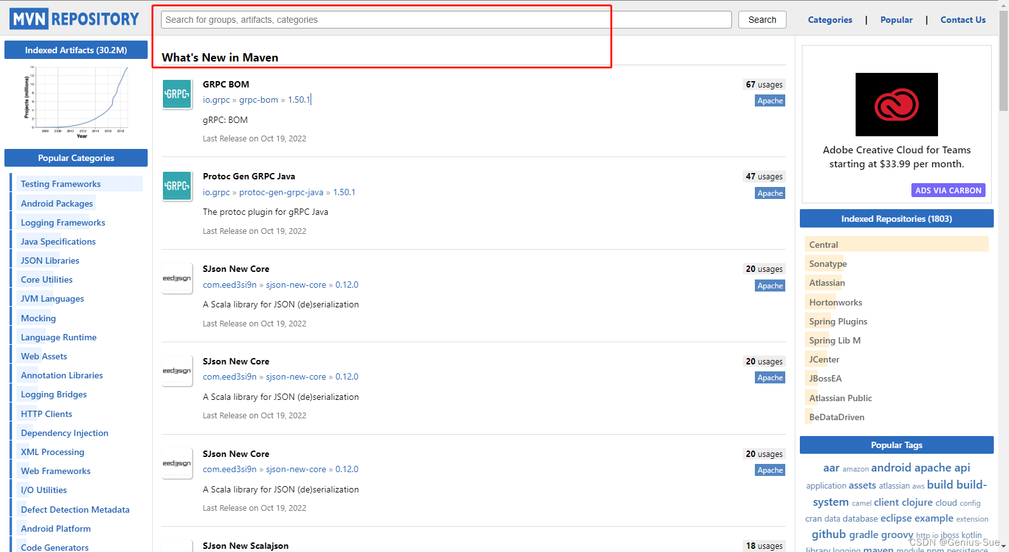Click 67 usages badge
Screen dimensions: 1009x552
(x=764, y=84)
